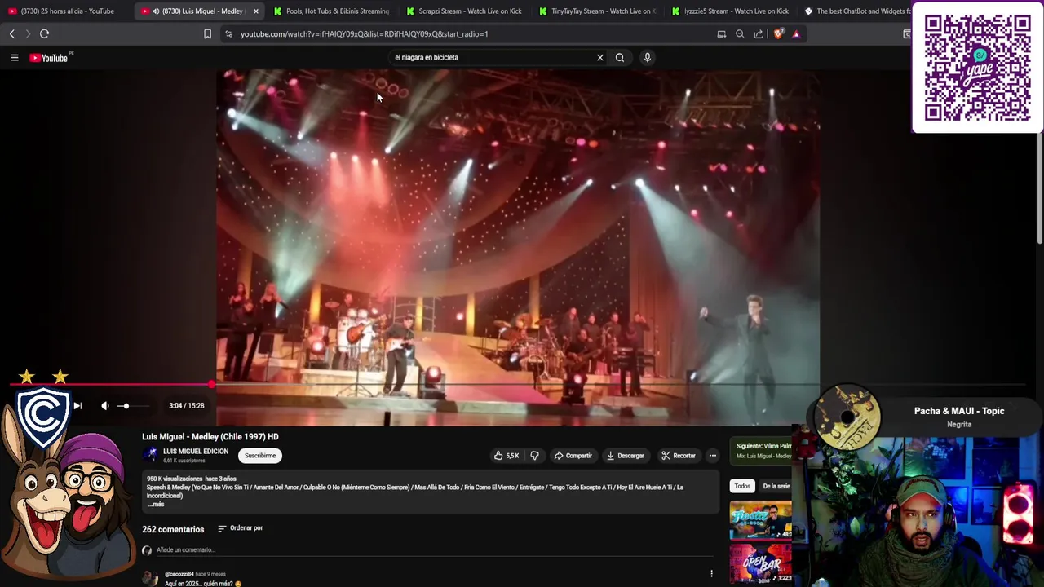Select the De la serie chip
Image resolution: width=1044 pixels, height=587 pixels.
click(x=776, y=486)
